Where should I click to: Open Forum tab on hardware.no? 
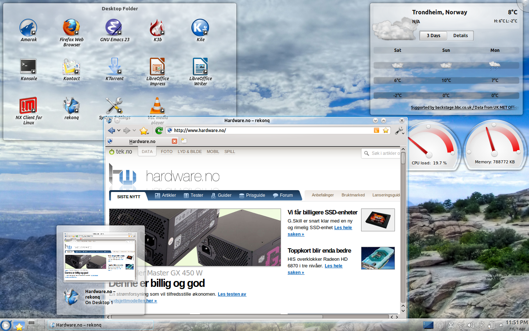[283, 195]
